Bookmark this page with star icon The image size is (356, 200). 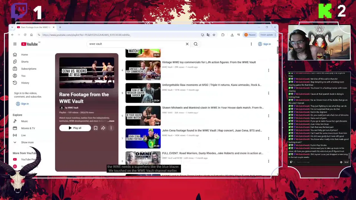click(214, 35)
